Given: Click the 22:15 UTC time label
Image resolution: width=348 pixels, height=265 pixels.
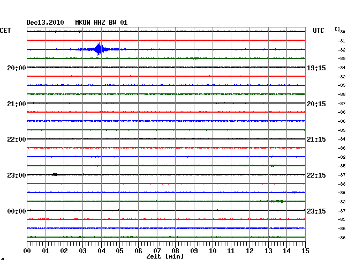Looking at the screenshot, I should [x=316, y=175].
